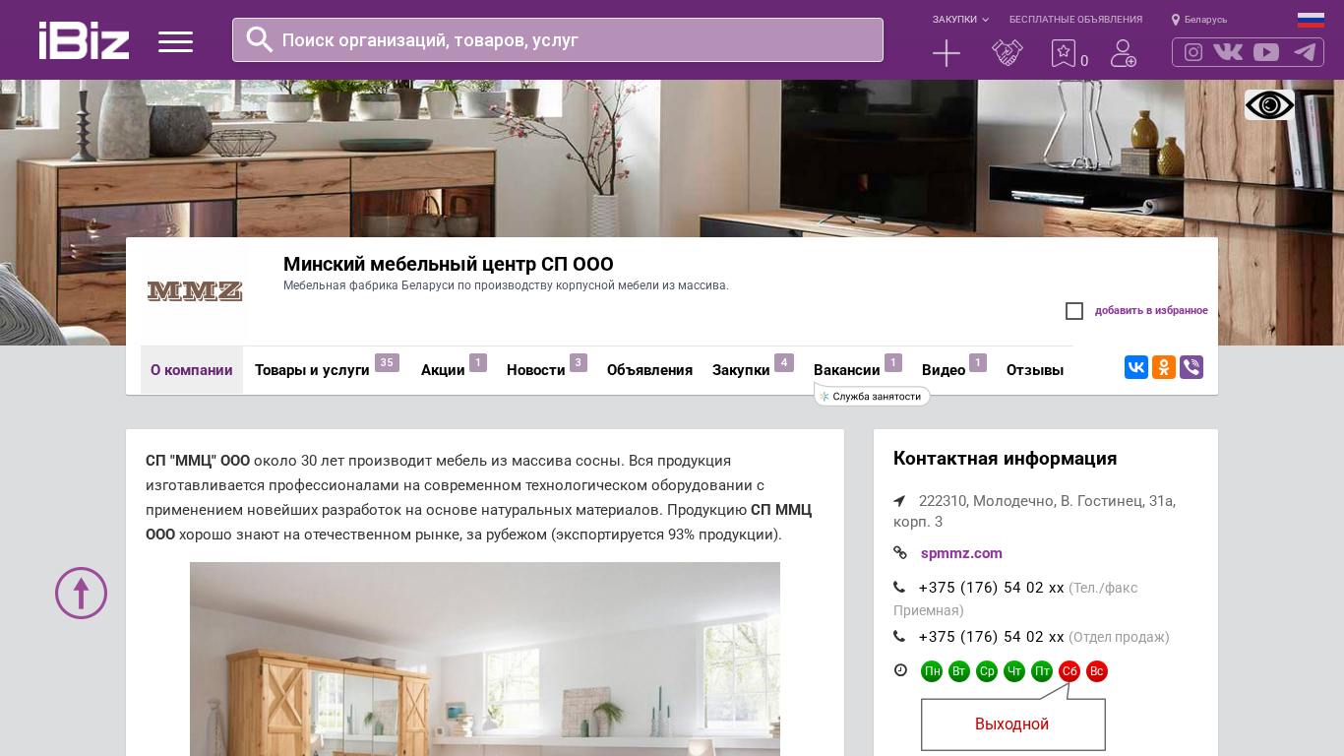The height and width of the screenshot is (756, 1344).
Task: Click the scroll-to-top arrow button
Action: pyautogui.click(x=82, y=594)
